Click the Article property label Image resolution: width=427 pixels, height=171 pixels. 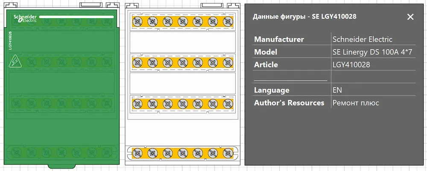(266, 65)
